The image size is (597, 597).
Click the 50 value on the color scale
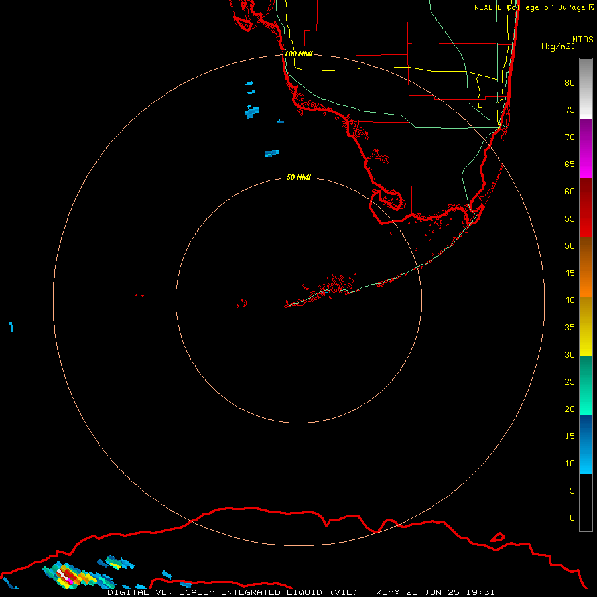pos(570,246)
